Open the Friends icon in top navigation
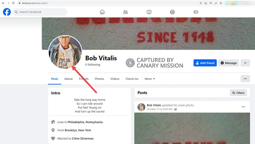 coord(125,12)
